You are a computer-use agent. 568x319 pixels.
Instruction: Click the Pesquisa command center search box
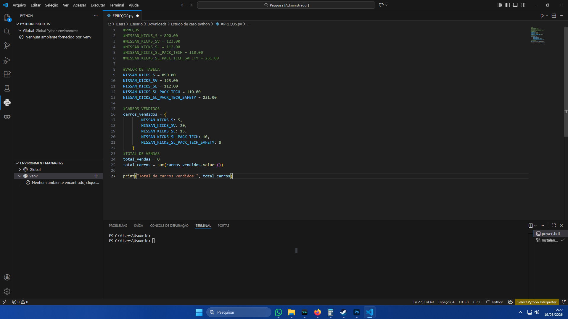286,5
